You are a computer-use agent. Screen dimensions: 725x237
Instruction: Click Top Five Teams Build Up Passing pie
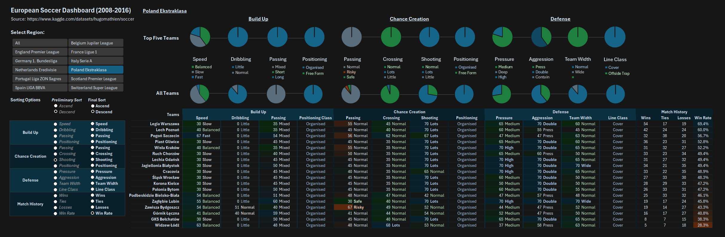(278, 37)
